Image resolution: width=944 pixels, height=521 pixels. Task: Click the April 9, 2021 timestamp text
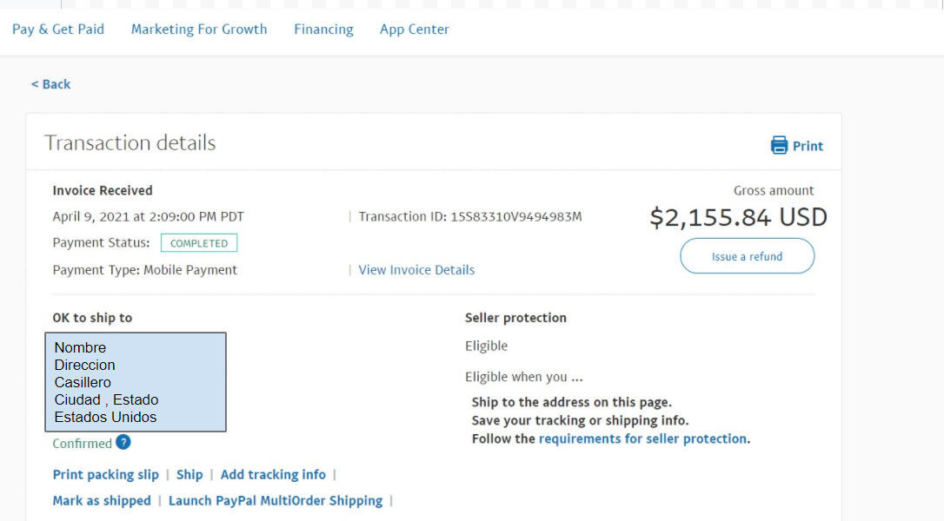(148, 216)
